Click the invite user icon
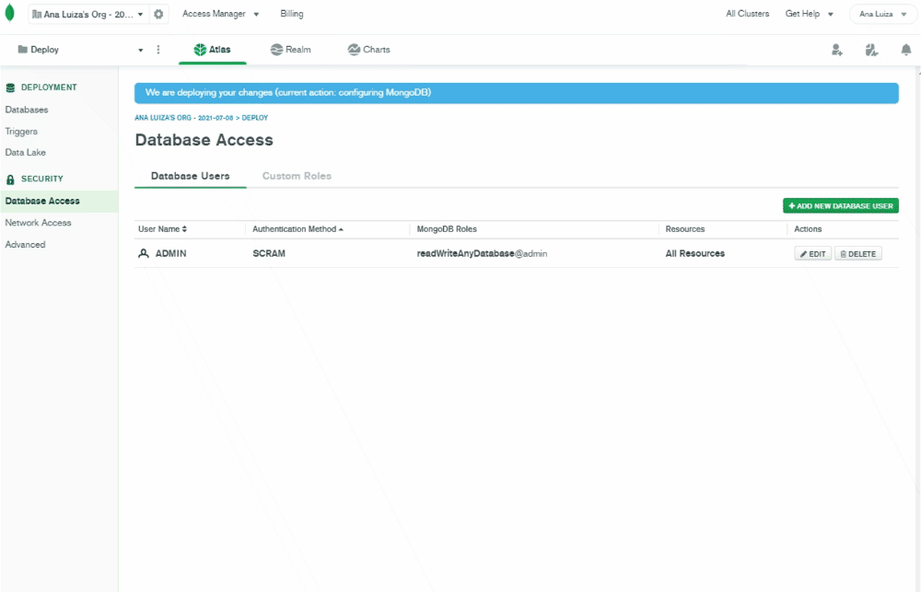This screenshot has width=921, height=592. [837, 50]
